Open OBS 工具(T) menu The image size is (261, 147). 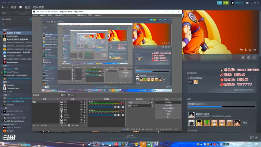[x=90, y=15]
